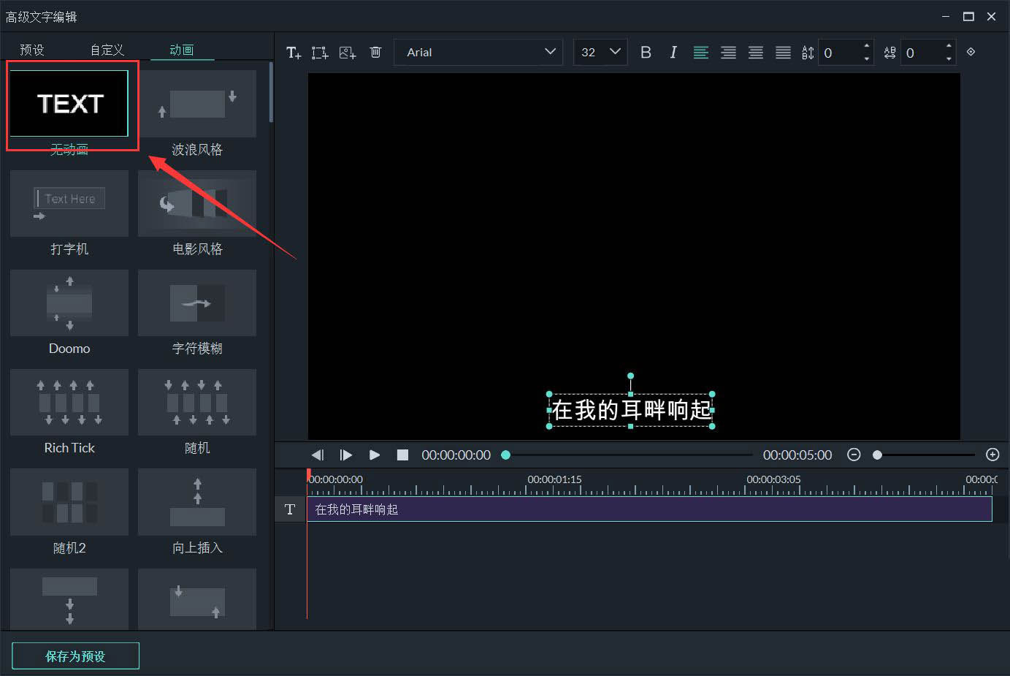This screenshot has width=1010, height=676.
Task: Toggle bold formatting for the text
Action: click(646, 52)
